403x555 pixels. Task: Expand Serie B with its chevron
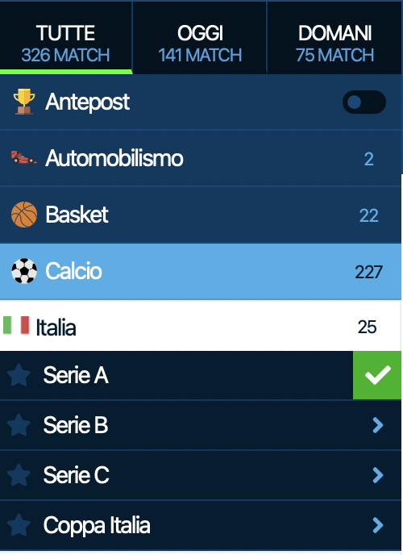coord(378,425)
